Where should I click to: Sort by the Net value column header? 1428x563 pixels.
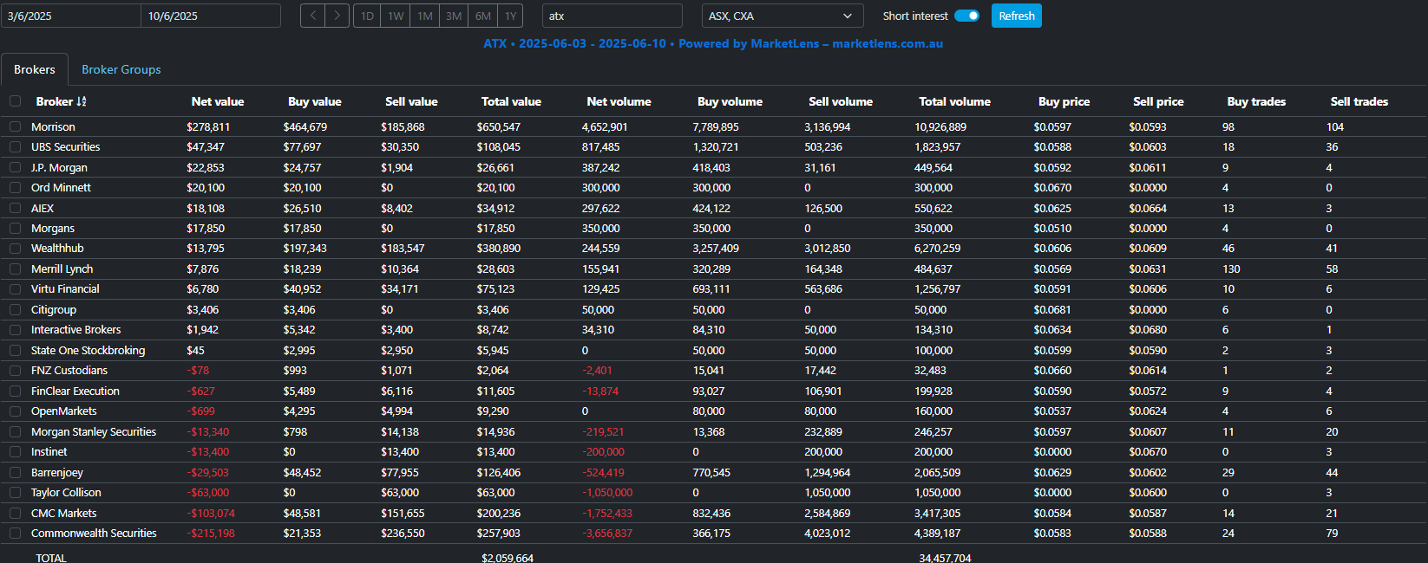pyautogui.click(x=218, y=101)
